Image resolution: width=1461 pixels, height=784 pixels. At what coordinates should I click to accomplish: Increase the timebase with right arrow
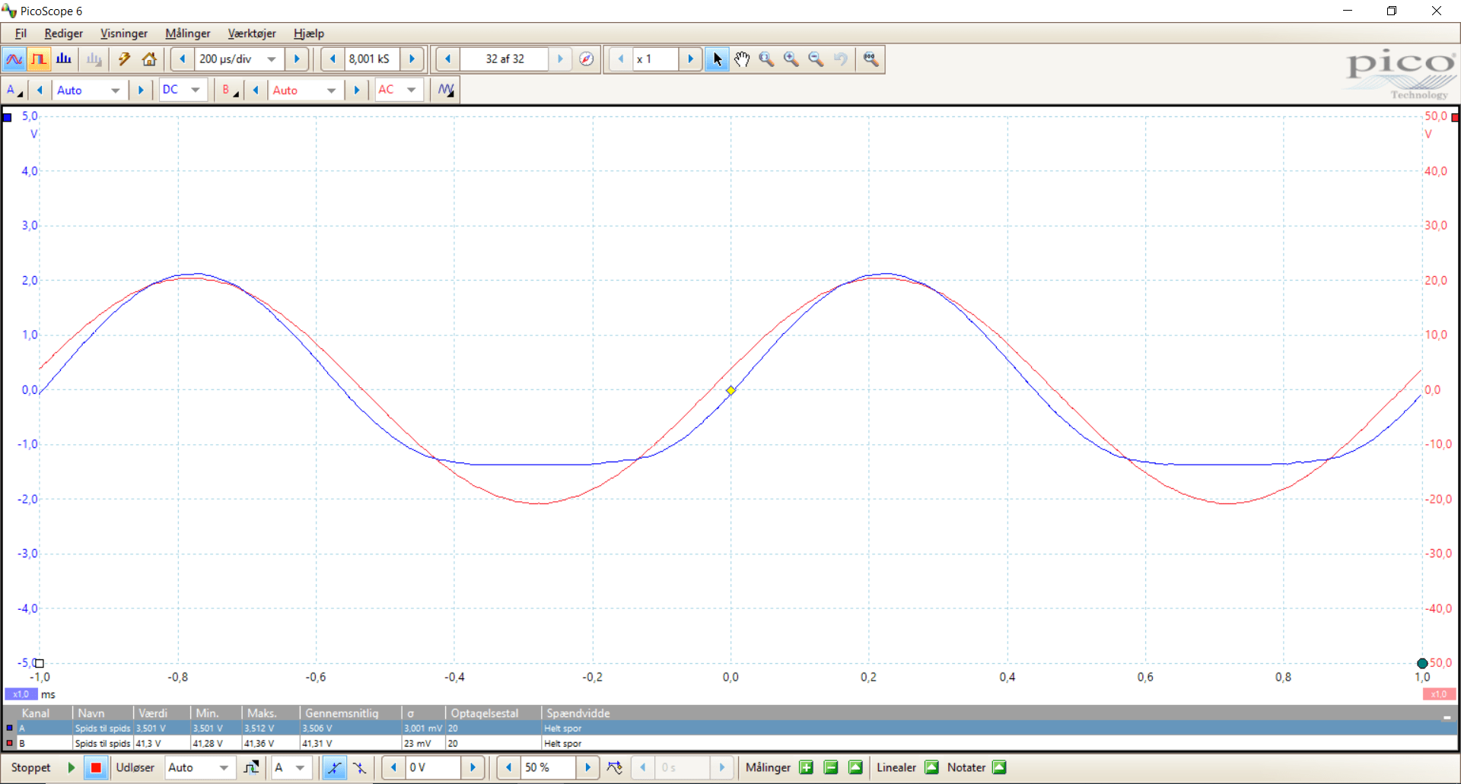297,59
